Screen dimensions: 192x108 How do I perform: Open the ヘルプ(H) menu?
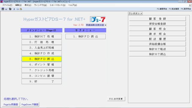coord(73,5)
